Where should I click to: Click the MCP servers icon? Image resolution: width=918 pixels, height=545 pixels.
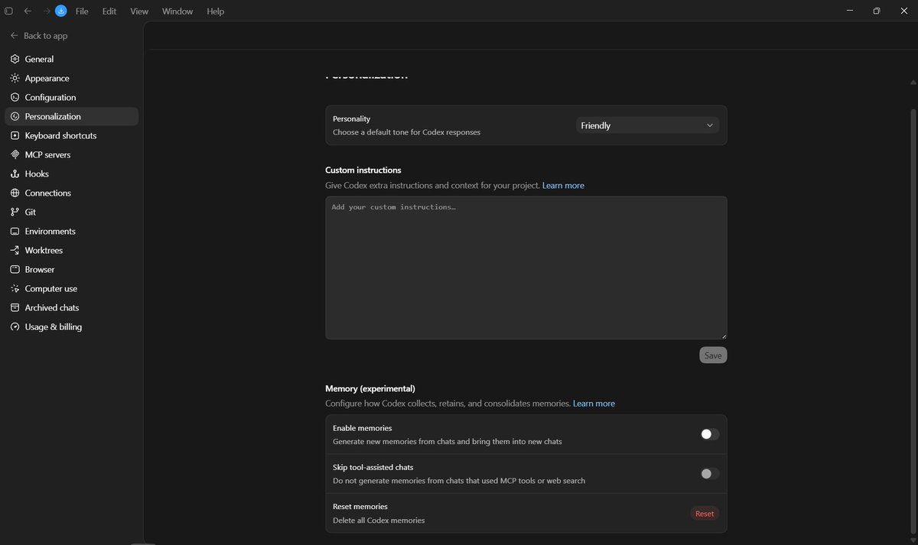point(15,154)
